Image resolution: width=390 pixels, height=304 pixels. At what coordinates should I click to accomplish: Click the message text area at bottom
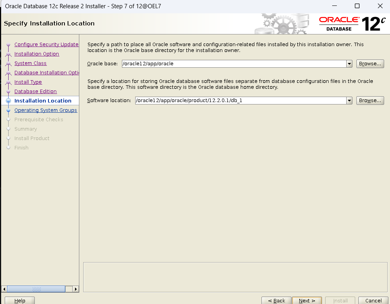click(235, 277)
